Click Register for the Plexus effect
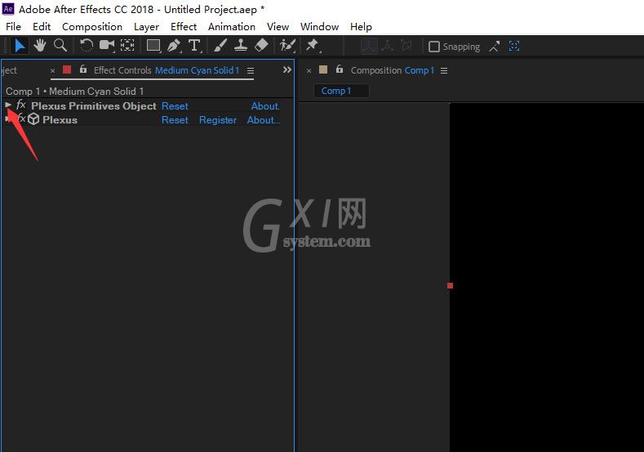This screenshot has height=452, width=644. click(x=218, y=120)
